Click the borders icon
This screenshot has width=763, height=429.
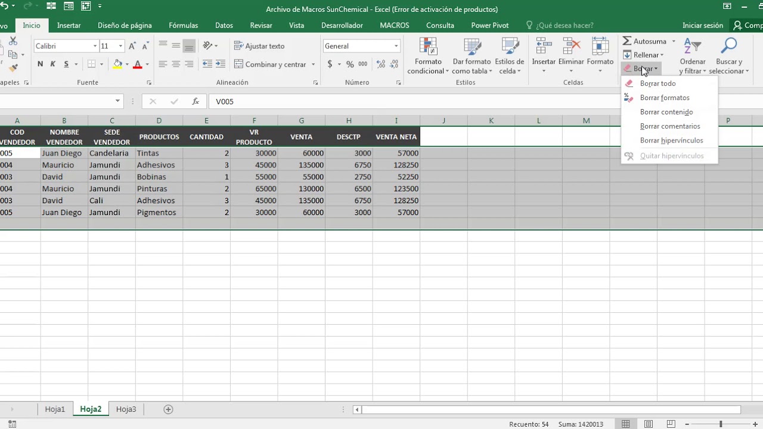[91, 64]
